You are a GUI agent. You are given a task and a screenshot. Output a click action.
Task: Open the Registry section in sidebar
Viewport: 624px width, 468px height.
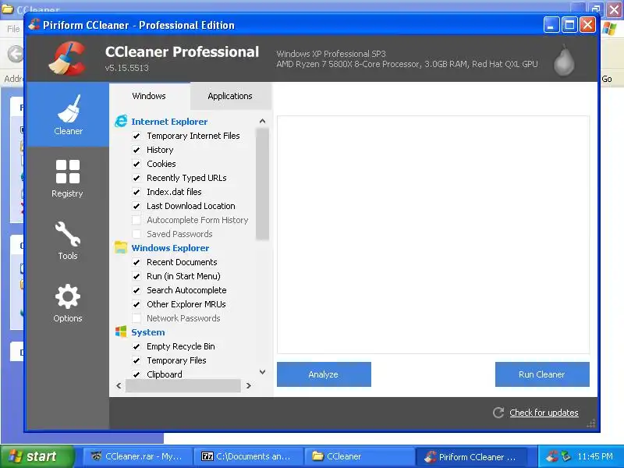[x=67, y=179]
